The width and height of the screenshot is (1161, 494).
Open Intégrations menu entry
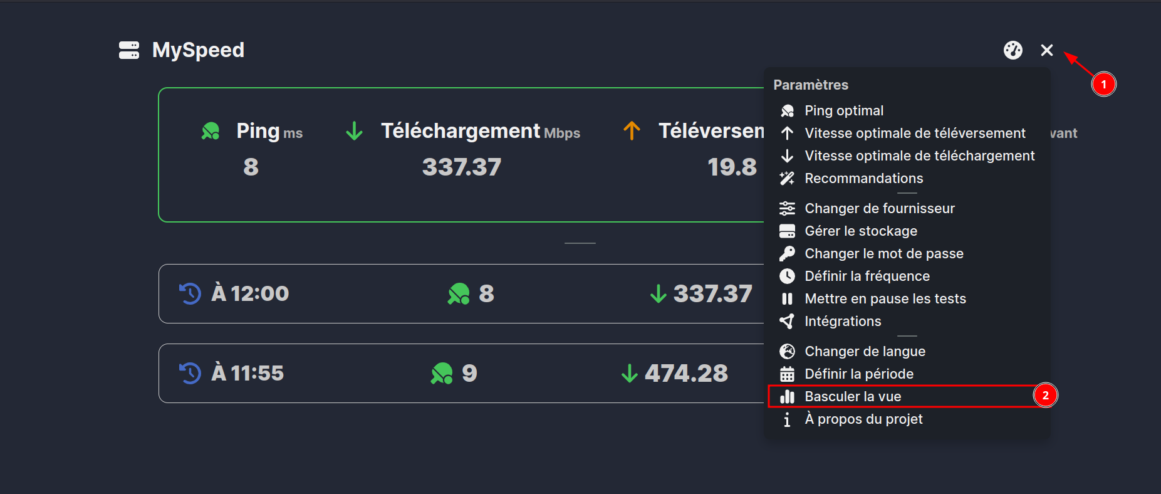(842, 322)
